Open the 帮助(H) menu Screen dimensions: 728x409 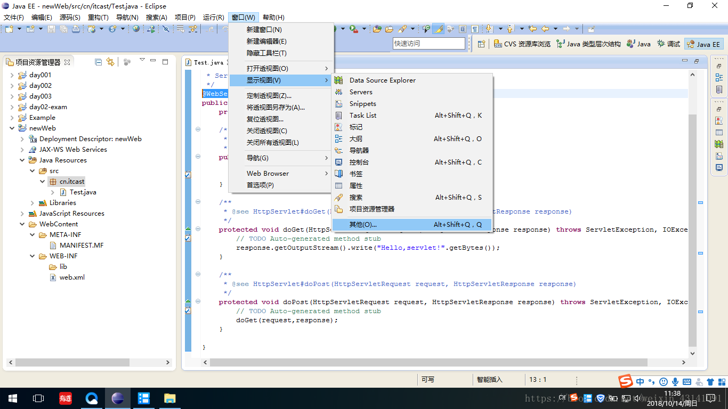(x=273, y=18)
